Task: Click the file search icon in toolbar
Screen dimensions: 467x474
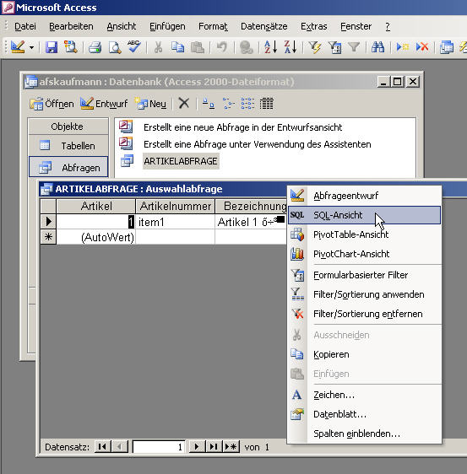Action: click(x=71, y=47)
